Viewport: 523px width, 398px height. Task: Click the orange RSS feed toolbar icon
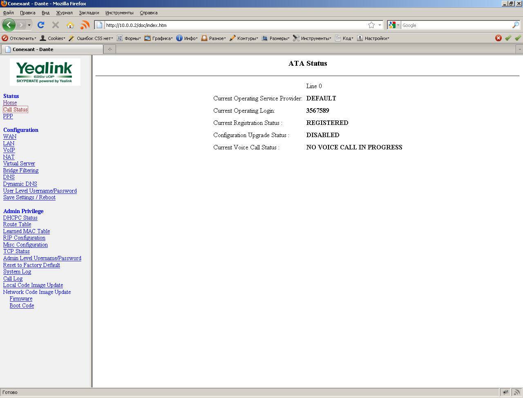pos(85,25)
